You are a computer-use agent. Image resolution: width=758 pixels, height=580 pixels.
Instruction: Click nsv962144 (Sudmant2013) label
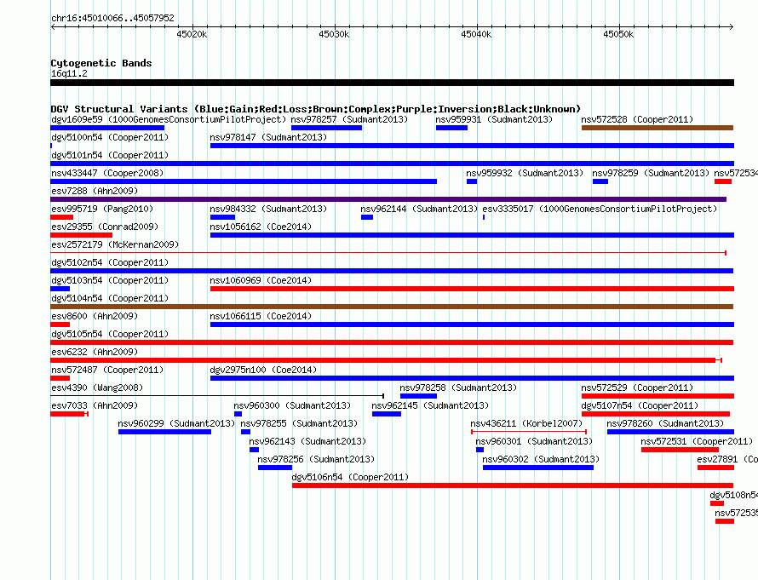419,209
